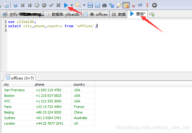Click phone cell +86 33 224 5000

point(52,112)
